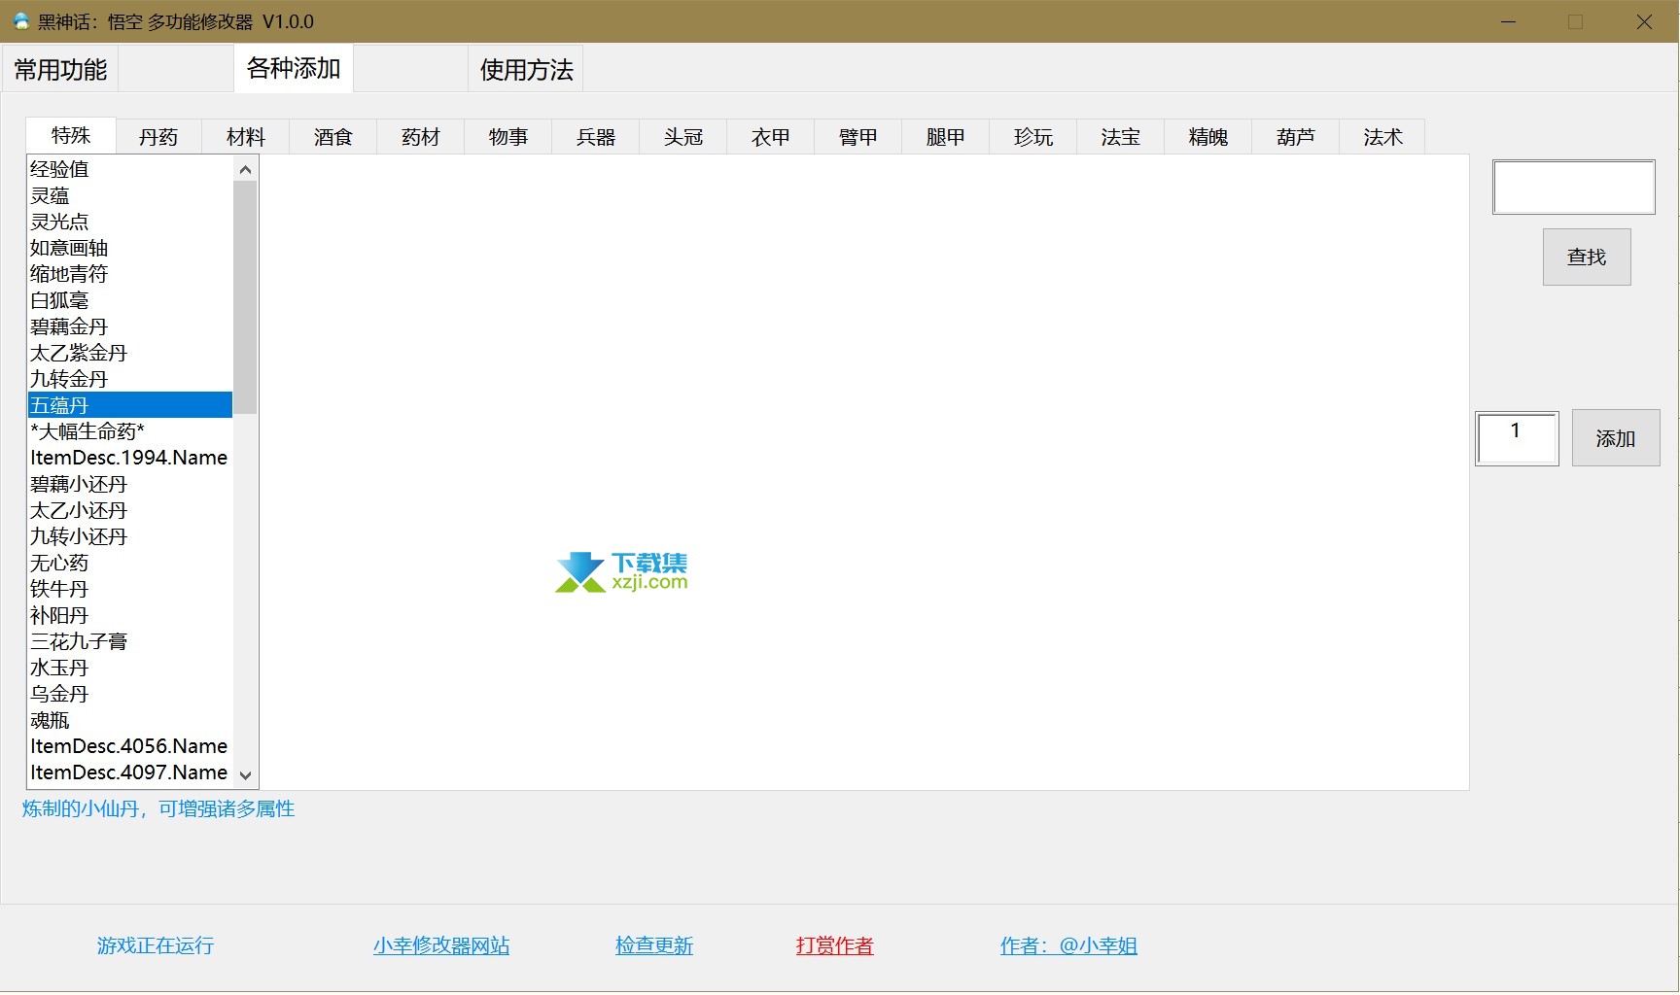This screenshot has height=995, width=1680.
Task: Select 灵光点 in the item list
Action: [x=130, y=222]
